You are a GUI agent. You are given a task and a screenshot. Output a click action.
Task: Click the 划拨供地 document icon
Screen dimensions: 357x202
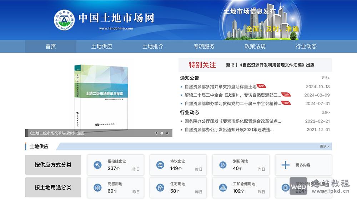[223, 165]
